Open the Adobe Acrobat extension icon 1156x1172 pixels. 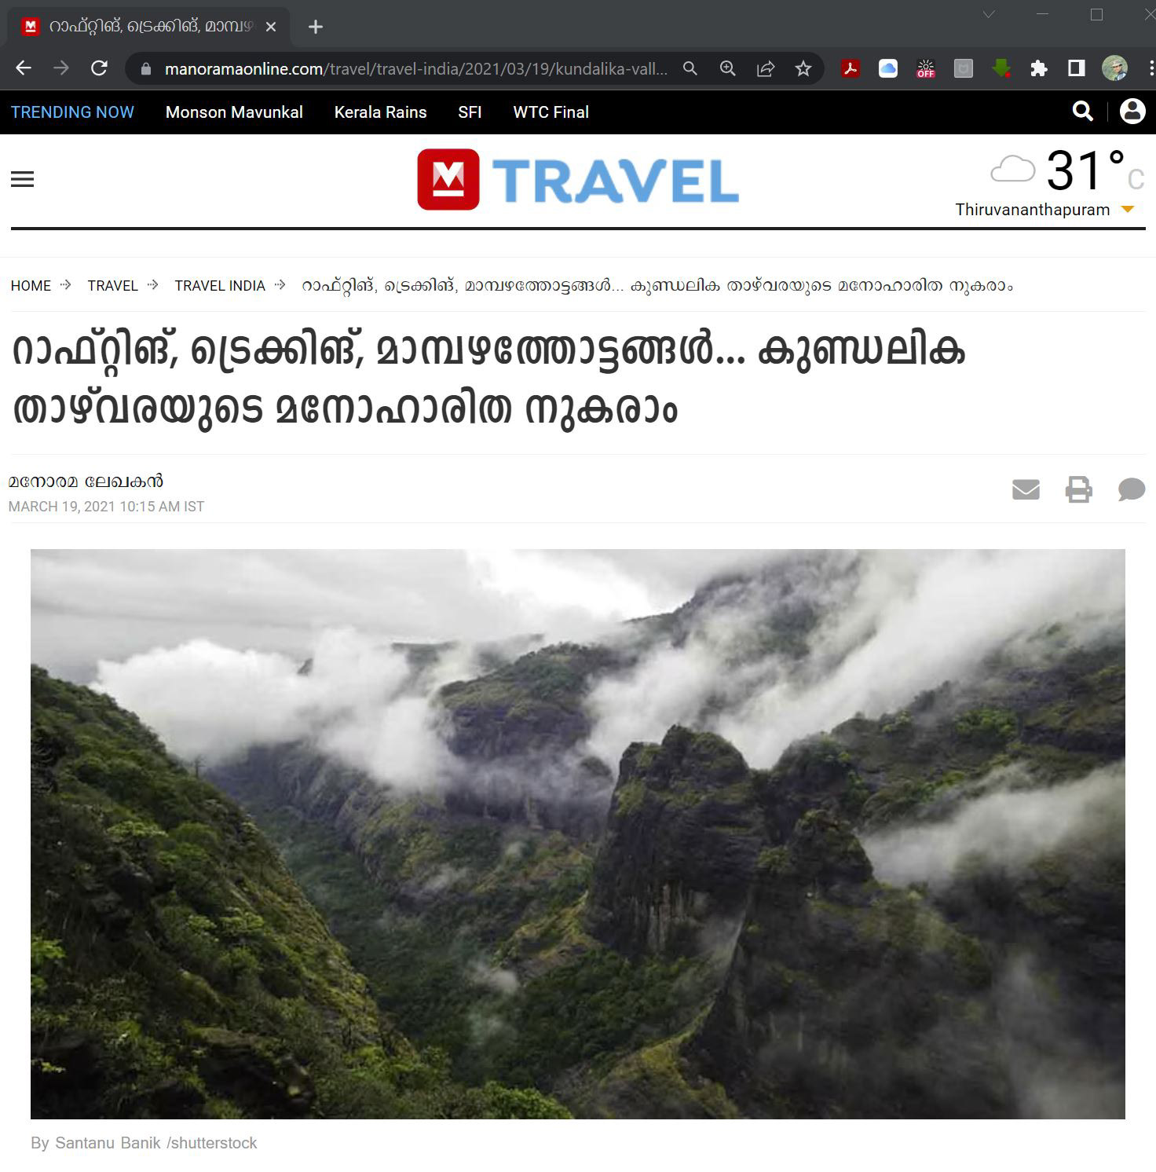(x=850, y=69)
